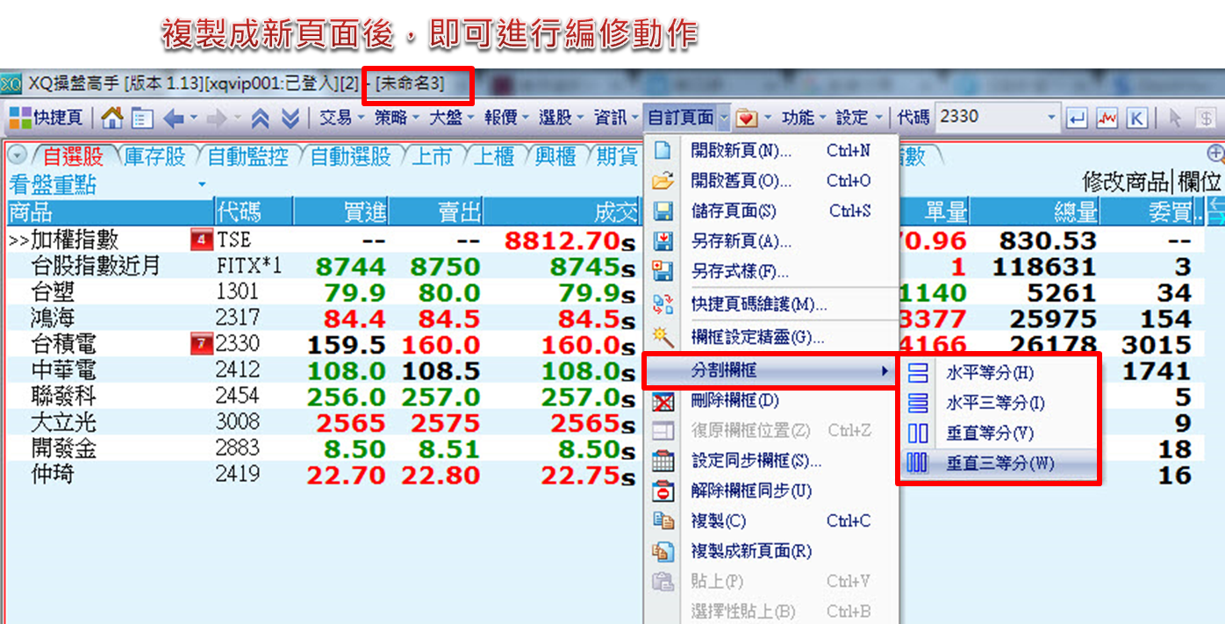Click the 另存新頁 save-as icon

(x=663, y=241)
